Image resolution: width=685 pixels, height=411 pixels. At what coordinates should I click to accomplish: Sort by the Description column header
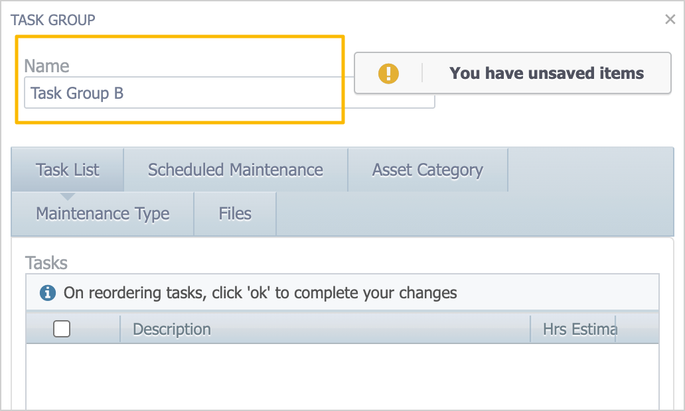[172, 329]
